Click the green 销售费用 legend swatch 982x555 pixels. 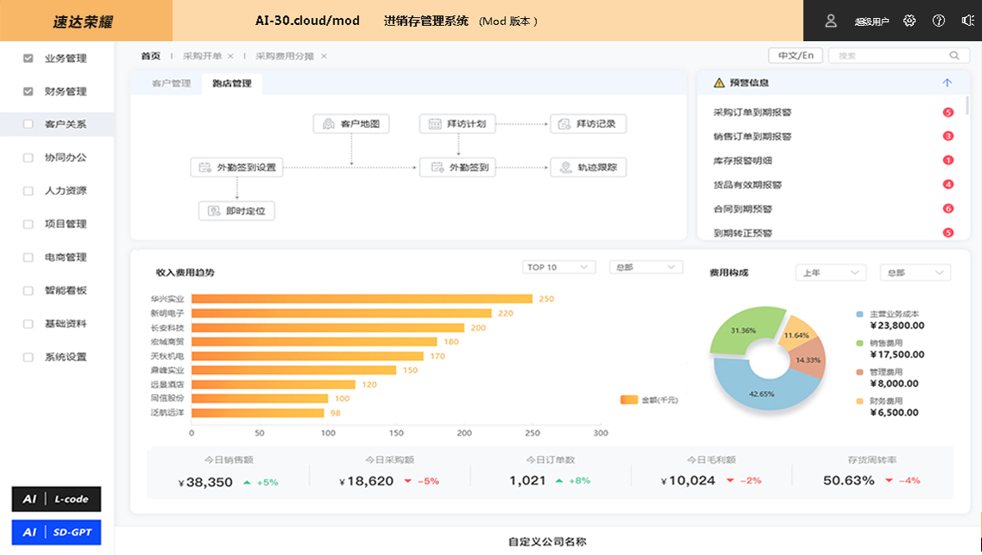point(860,343)
